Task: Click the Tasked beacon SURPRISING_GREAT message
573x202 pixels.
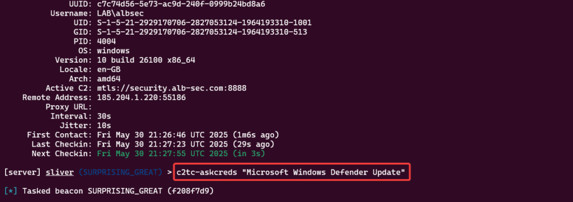Action: [118, 191]
